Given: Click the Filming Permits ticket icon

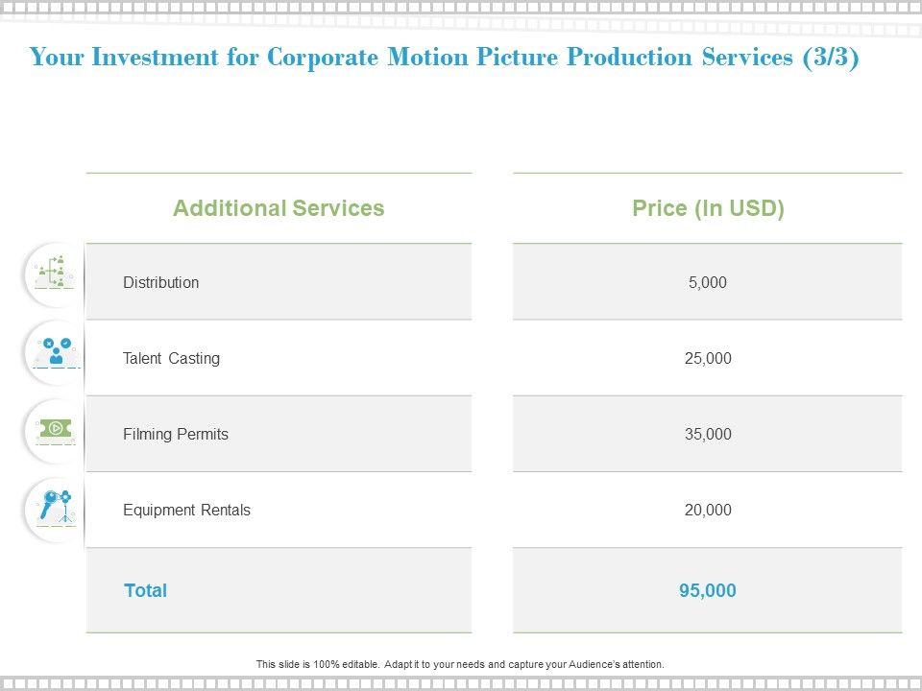Looking at the screenshot, I should coord(55,429).
